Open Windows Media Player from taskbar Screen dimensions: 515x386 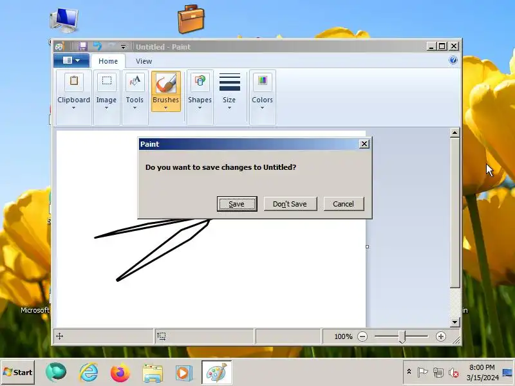(183, 373)
